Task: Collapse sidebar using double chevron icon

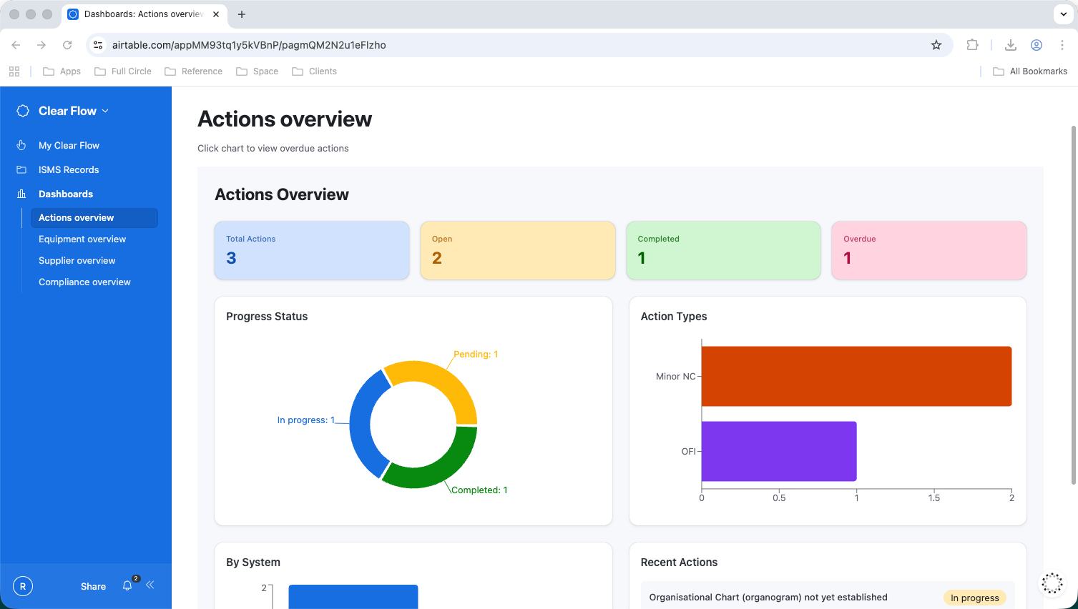Action: pos(150,585)
